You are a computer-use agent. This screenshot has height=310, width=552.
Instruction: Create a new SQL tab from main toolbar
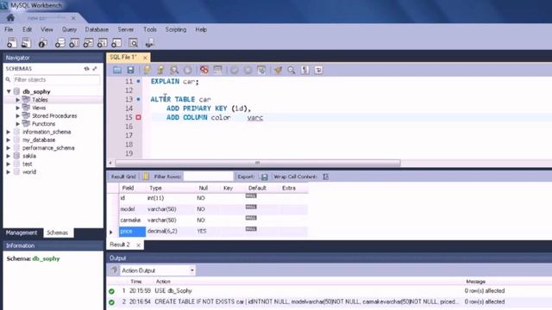pyautogui.click(x=11, y=43)
